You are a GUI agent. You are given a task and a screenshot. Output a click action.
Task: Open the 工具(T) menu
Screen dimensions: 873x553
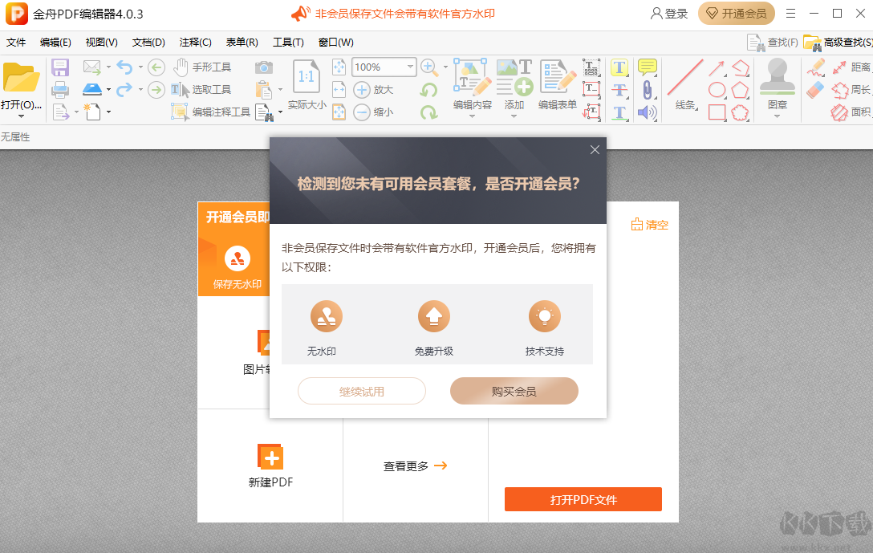coord(288,42)
